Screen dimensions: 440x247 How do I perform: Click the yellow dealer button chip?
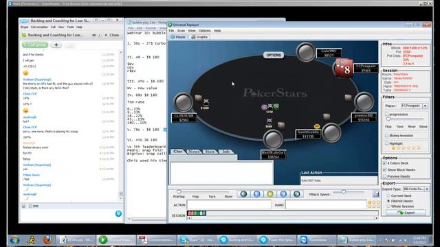click(317, 126)
